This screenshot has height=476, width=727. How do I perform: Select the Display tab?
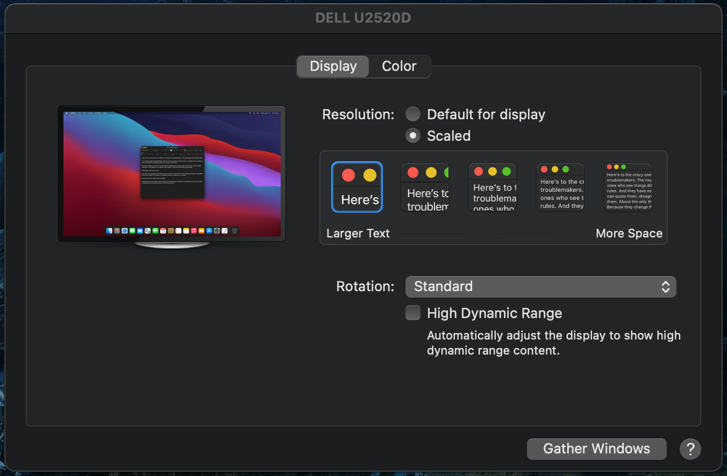(x=333, y=67)
